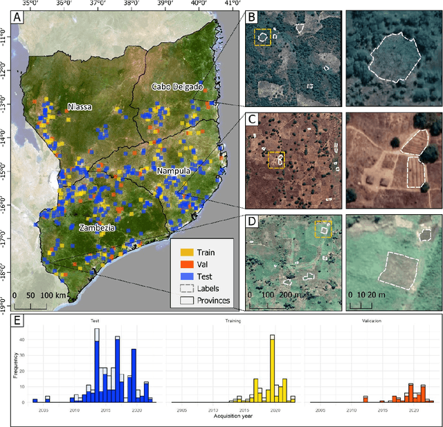
Task: Click the Provinces legend outline symbol
Action: click(x=183, y=299)
